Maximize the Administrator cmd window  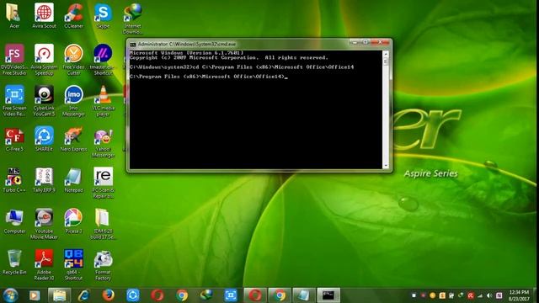(365, 42)
